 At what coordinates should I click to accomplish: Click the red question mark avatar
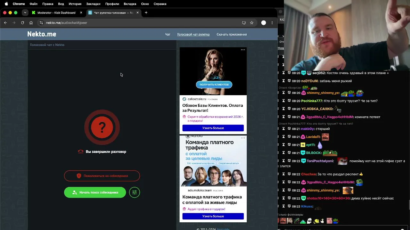(x=102, y=127)
